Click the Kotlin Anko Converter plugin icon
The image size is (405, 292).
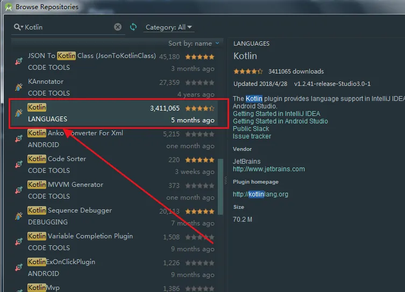[19, 138]
